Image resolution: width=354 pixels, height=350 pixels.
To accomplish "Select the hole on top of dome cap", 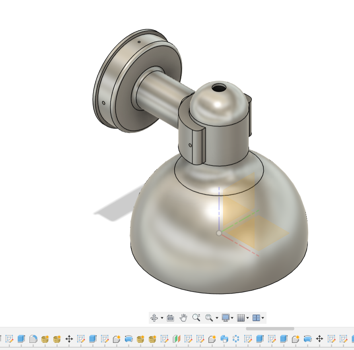I will pyautogui.click(x=219, y=88).
